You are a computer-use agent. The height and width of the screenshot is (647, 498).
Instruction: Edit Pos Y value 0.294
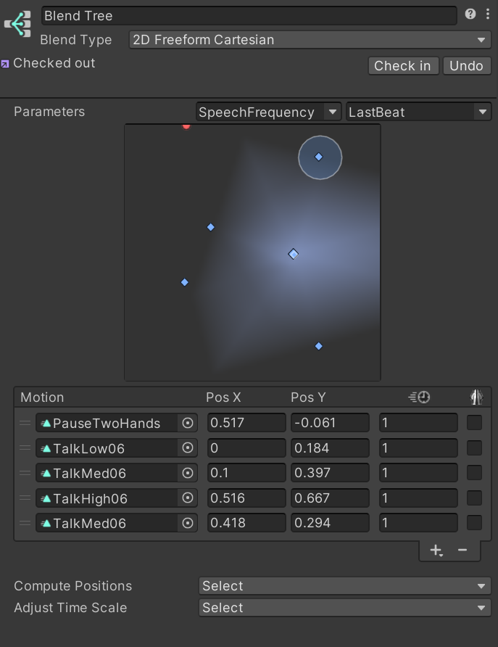click(331, 523)
